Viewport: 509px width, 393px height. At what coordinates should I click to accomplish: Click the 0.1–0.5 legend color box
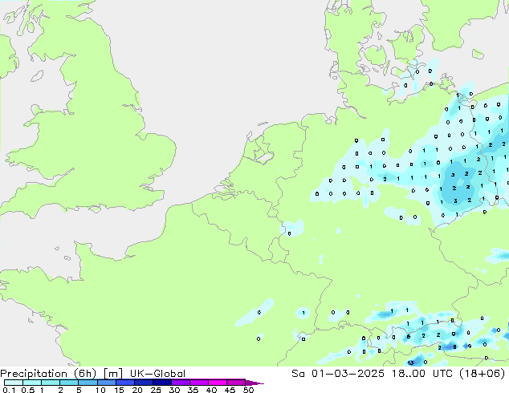point(14,383)
